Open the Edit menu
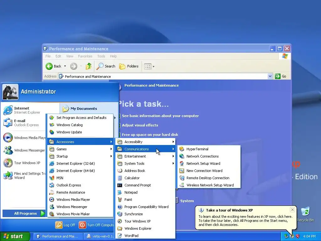This screenshot has width=321, height=241. (58, 56)
